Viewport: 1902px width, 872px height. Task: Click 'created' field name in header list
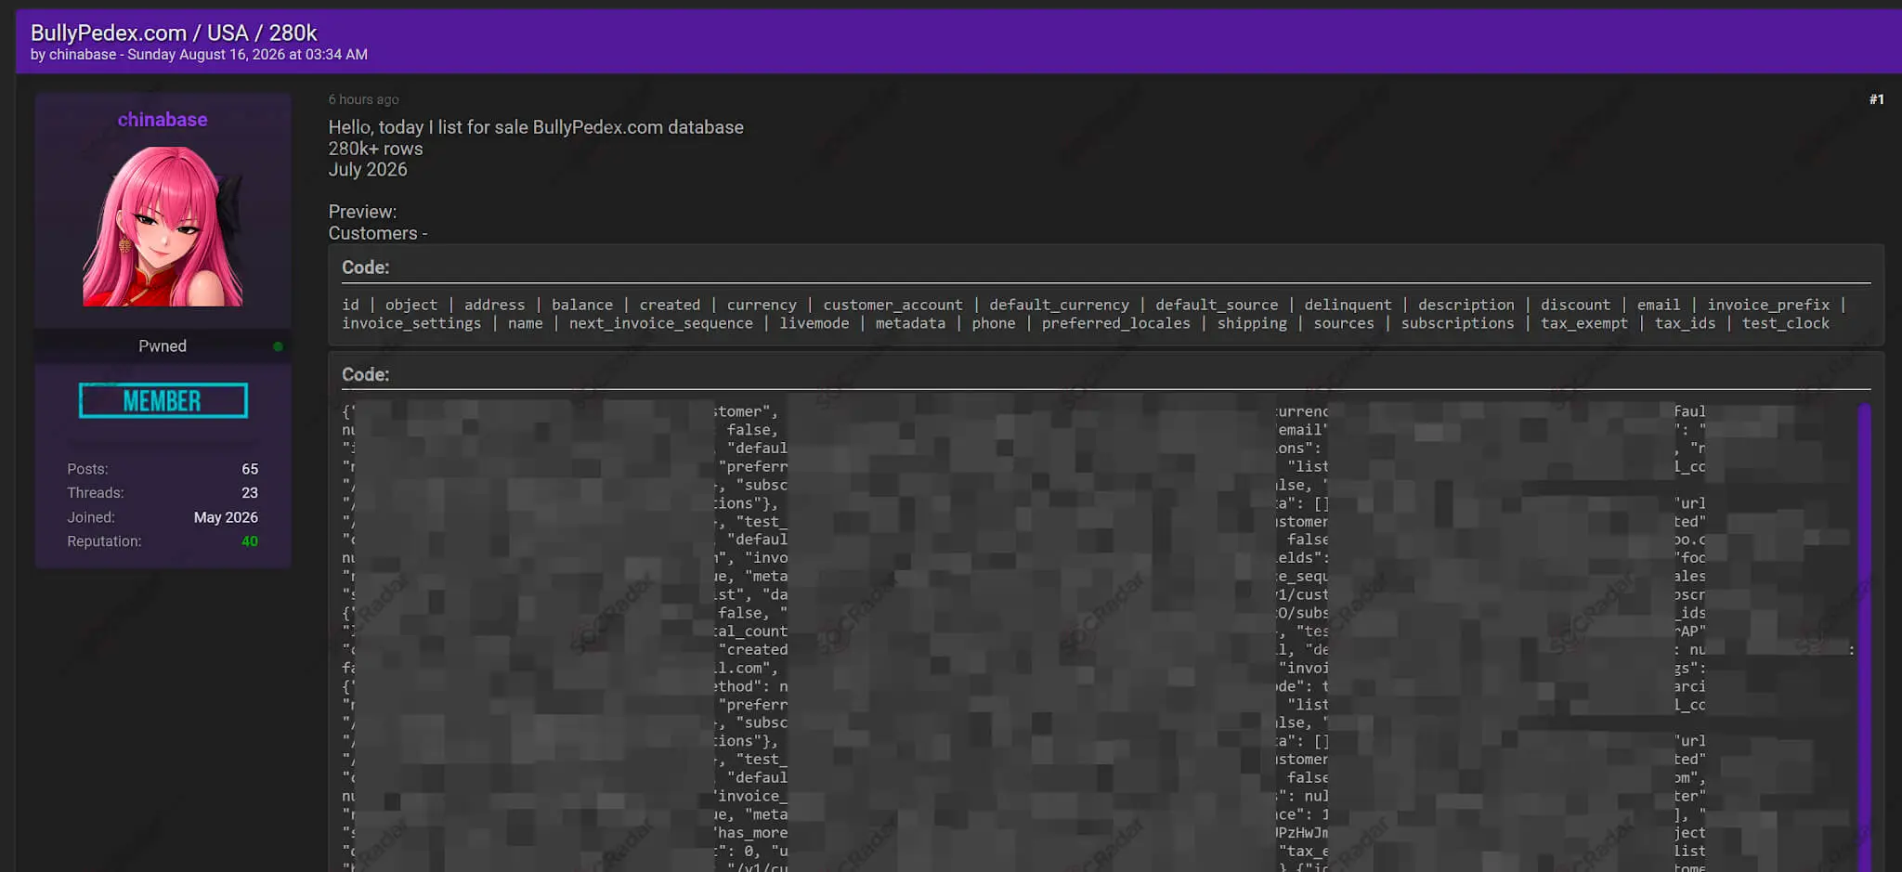coord(670,305)
